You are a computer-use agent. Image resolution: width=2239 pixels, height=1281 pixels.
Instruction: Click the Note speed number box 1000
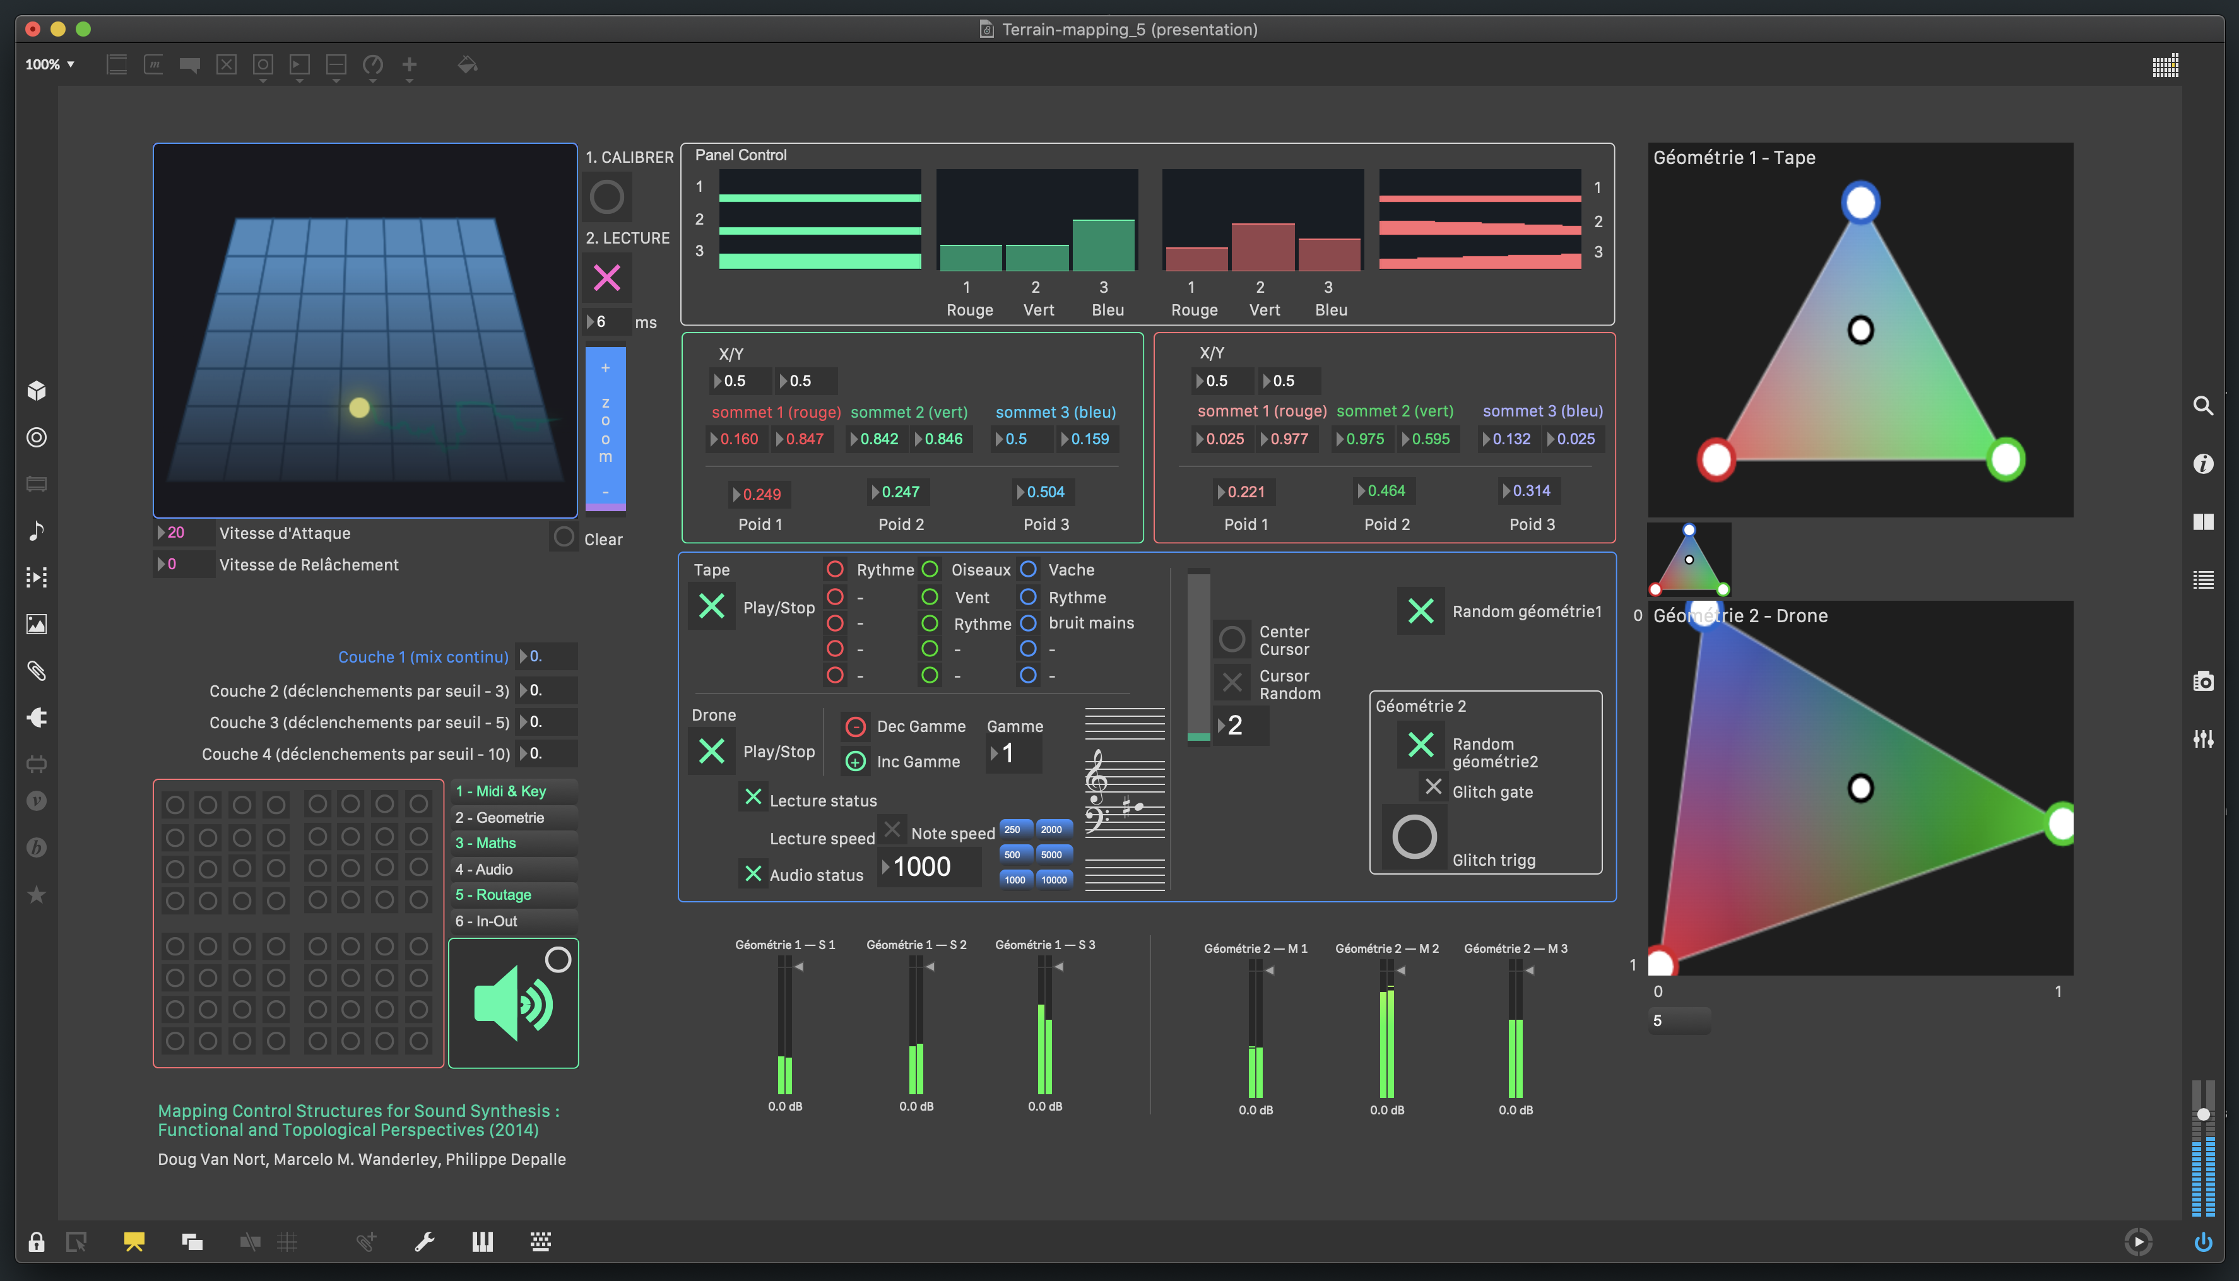tap(929, 866)
